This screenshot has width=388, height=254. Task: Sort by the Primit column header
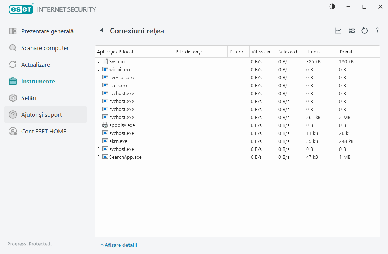[x=353, y=52]
